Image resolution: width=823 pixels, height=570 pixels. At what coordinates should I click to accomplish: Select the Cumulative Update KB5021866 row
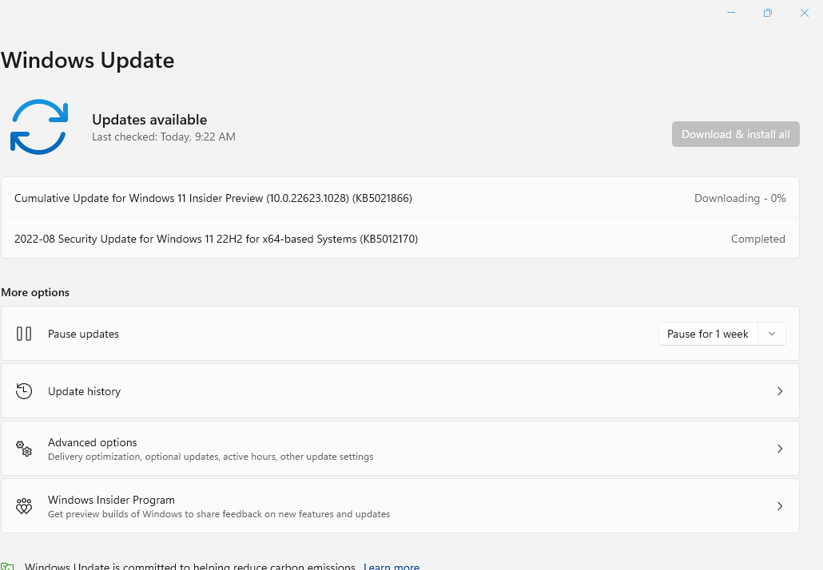click(400, 198)
